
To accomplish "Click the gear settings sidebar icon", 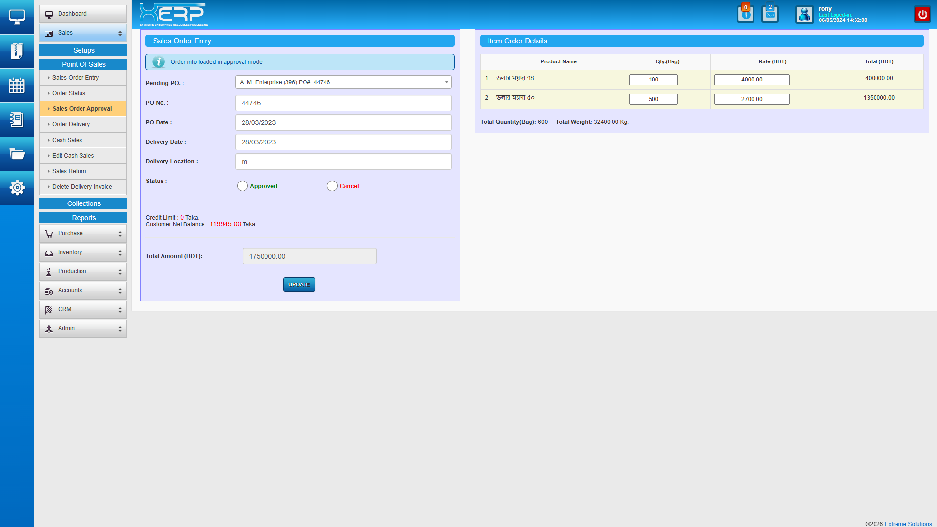I will (x=17, y=188).
